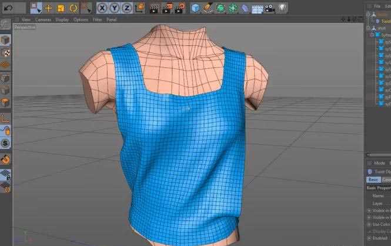
Task: Add a light object
Action: pyautogui.click(x=282, y=8)
